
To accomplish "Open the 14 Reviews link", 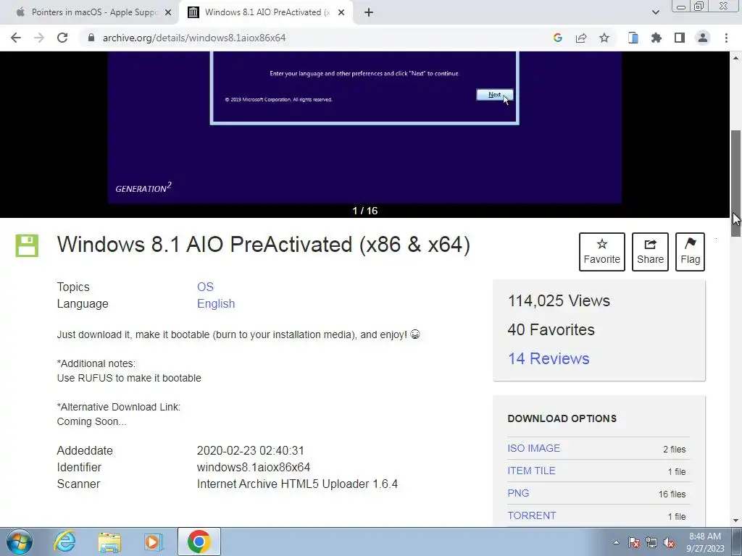I will tap(549, 358).
